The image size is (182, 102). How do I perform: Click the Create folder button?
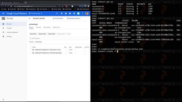click(51, 34)
